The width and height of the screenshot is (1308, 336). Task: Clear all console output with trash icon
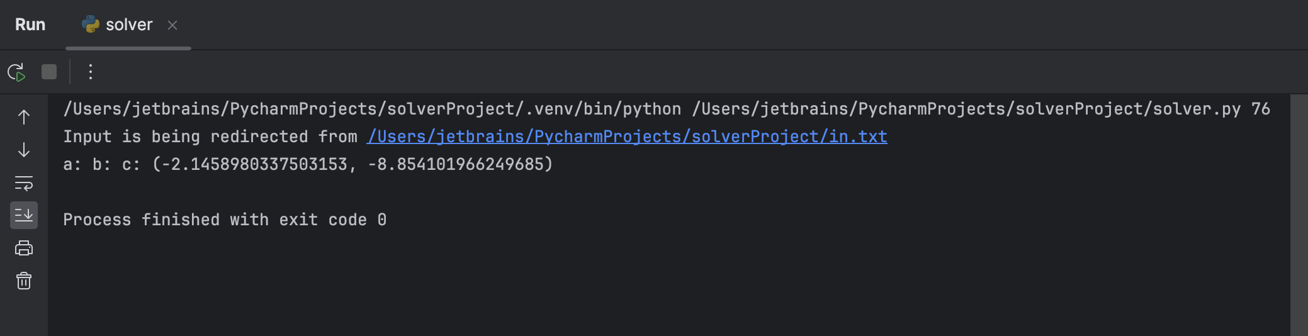click(24, 281)
